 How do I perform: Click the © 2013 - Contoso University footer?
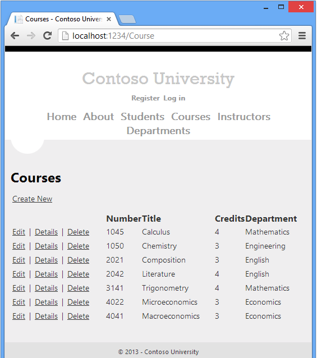(x=158, y=352)
